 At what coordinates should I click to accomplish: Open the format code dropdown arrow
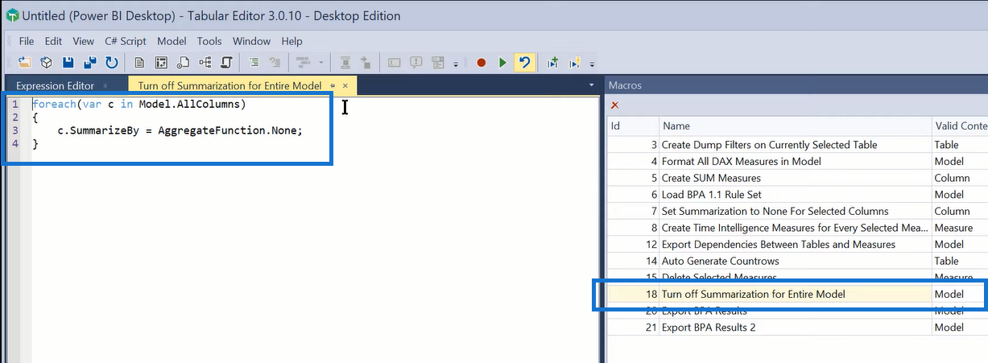pos(320,63)
